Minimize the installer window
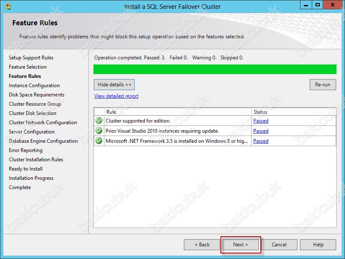The image size is (345, 259). coord(306,5)
